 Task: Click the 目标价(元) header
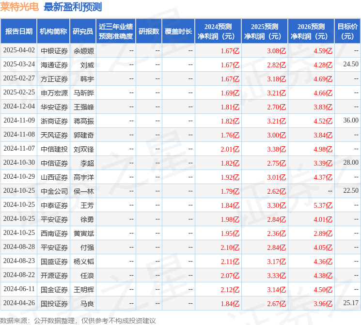click(347, 31)
